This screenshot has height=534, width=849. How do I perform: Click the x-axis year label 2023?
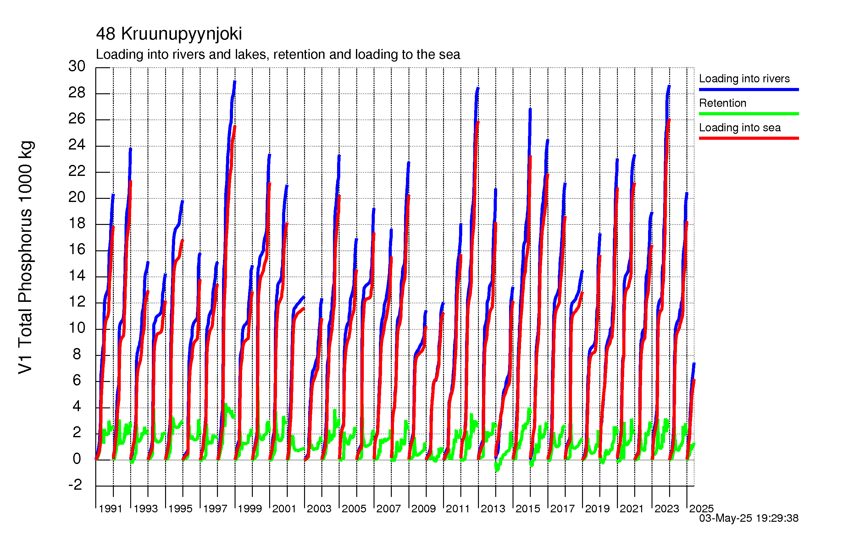coord(667,509)
